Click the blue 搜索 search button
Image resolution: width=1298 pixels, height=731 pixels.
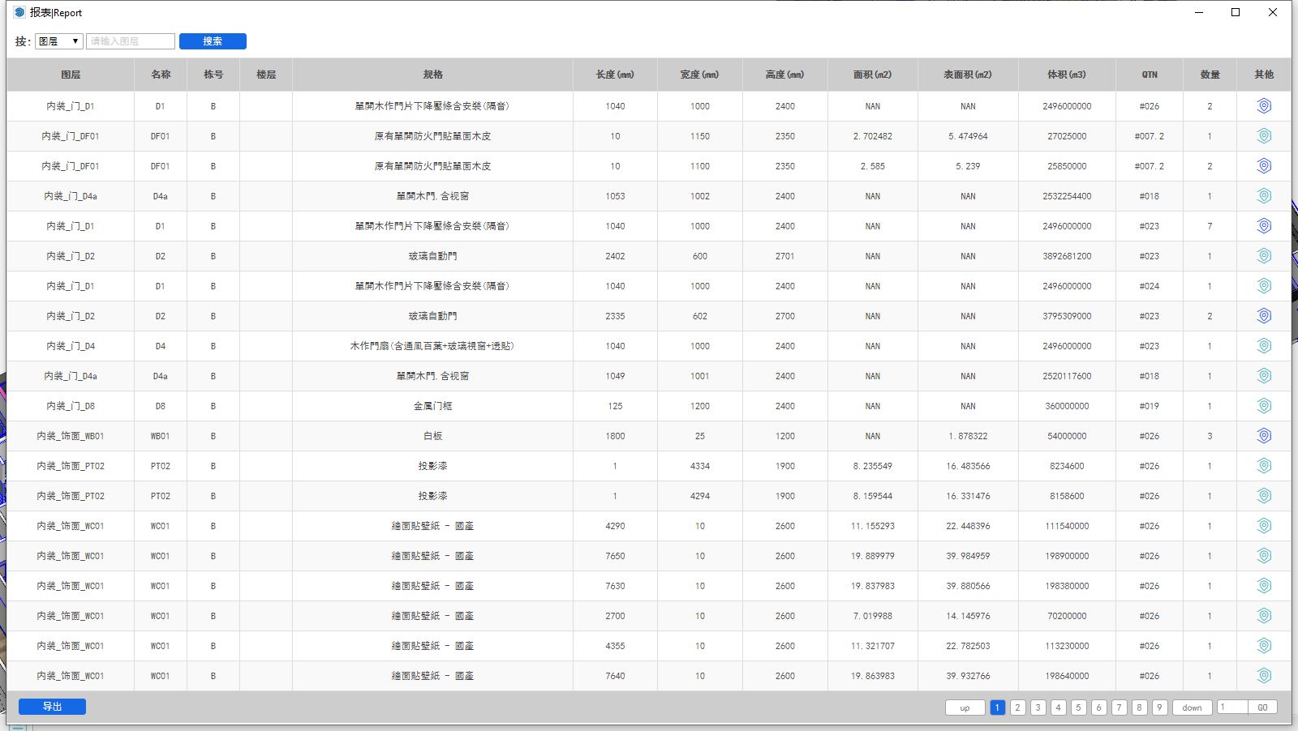213,41
